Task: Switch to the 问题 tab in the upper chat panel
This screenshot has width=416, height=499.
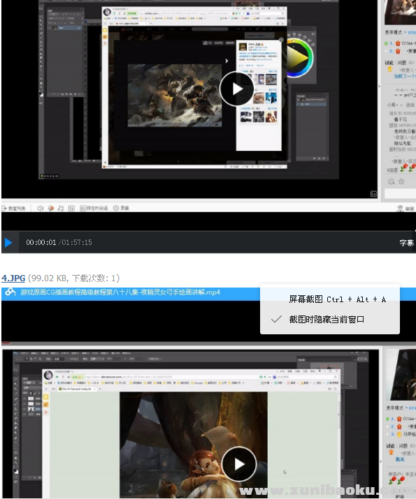Action: pos(403,62)
